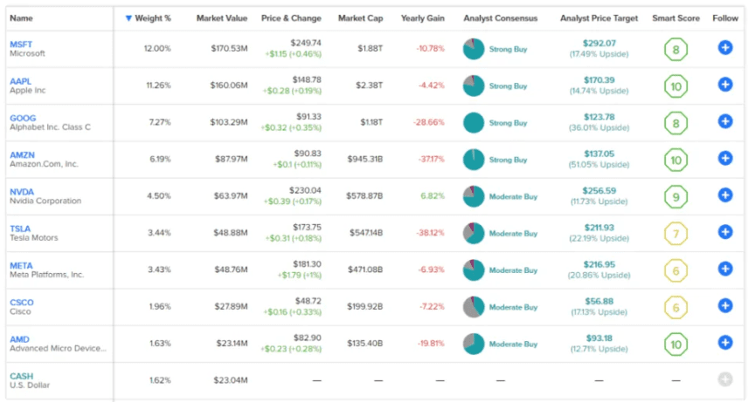Open Nvidia's Smart Score 9 hexagon
This screenshot has width=748, height=402.
click(675, 197)
